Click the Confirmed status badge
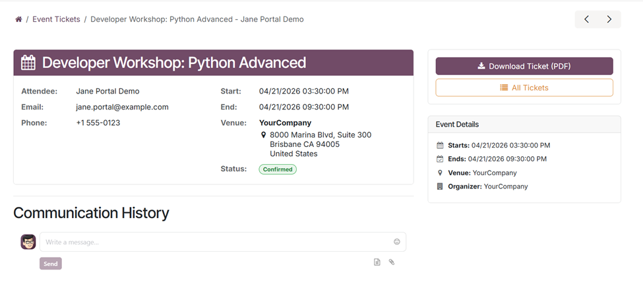 point(278,169)
